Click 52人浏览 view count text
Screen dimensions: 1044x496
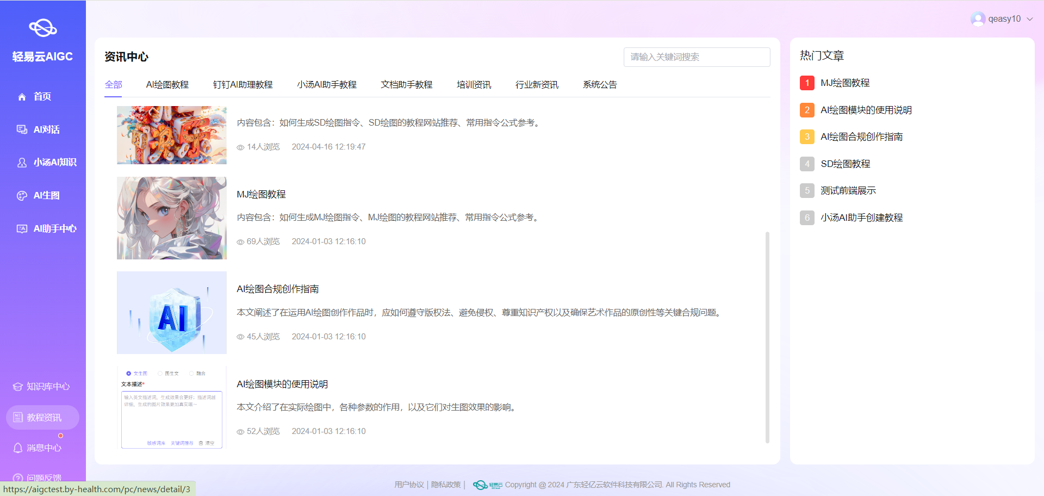pos(263,431)
